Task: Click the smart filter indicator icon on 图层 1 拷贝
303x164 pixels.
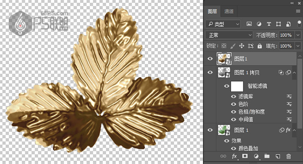Action: pyautogui.click(x=288, y=72)
